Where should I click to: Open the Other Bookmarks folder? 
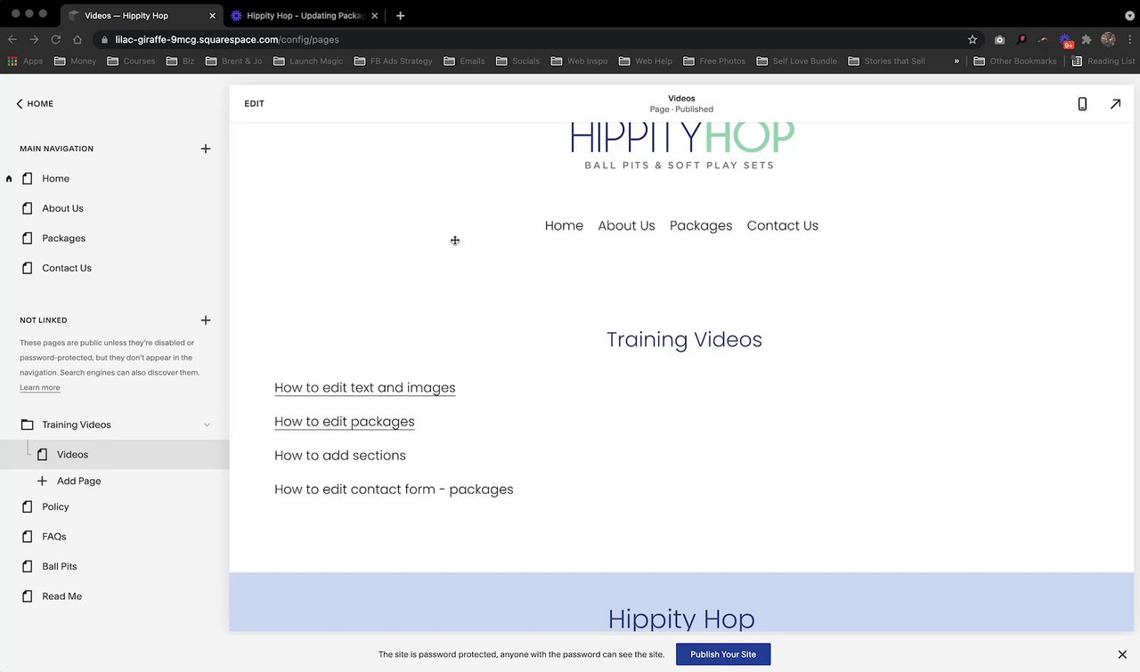pos(1015,61)
